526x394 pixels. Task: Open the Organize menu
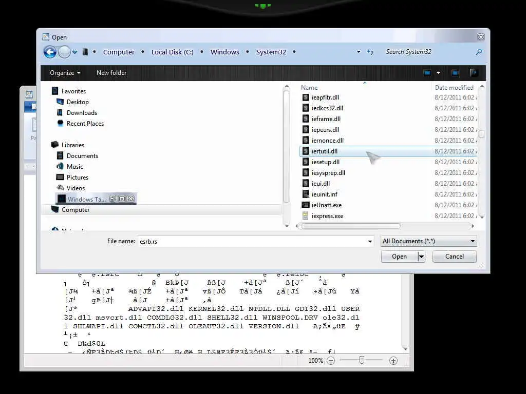pos(65,73)
